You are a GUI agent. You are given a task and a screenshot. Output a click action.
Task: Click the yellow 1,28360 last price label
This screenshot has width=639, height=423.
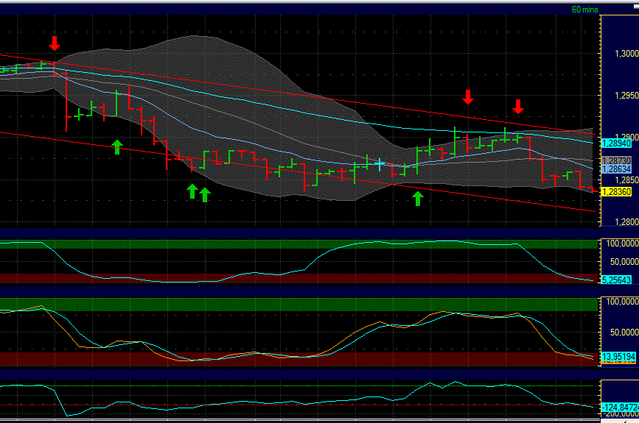pyautogui.click(x=617, y=191)
